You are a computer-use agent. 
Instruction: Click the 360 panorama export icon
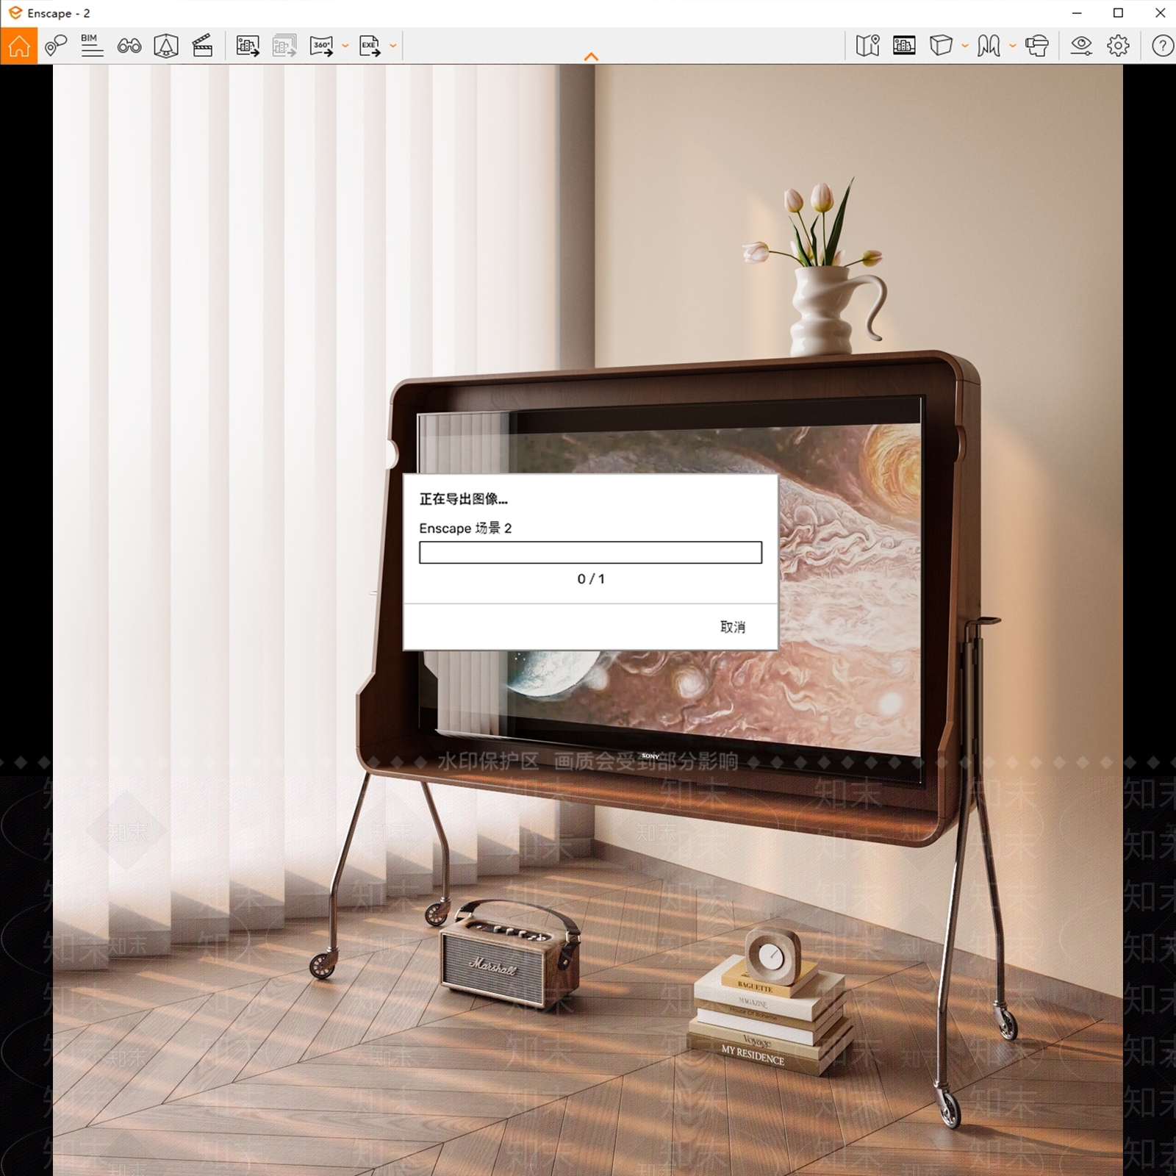coord(321,46)
